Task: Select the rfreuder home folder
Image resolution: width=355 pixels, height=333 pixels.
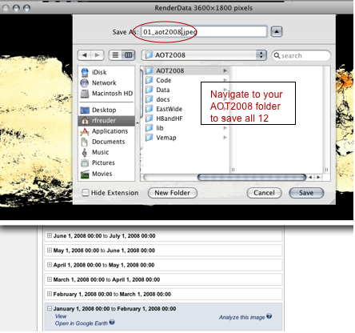Action: click(106, 121)
